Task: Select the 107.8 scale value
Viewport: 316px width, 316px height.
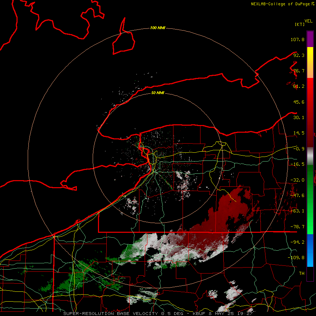Action: 297,39
